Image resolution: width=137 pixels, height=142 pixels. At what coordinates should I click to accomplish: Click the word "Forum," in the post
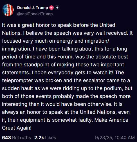[66, 57]
